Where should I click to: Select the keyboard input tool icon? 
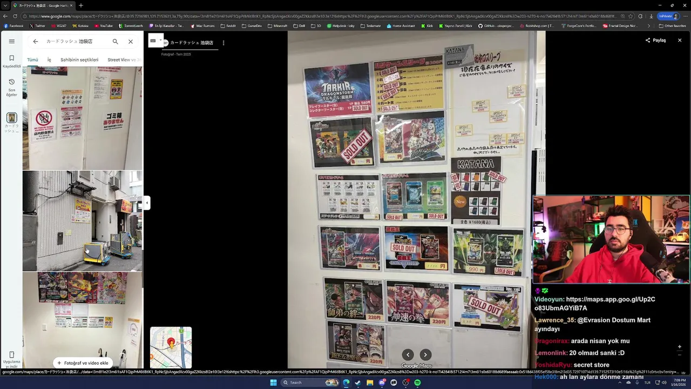(x=153, y=41)
